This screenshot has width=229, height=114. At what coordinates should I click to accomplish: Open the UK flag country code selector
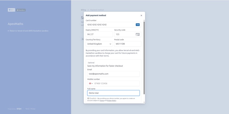(x=91, y=84)
